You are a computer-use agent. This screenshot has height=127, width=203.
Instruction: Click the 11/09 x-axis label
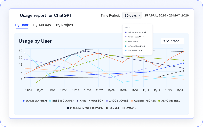123,90
